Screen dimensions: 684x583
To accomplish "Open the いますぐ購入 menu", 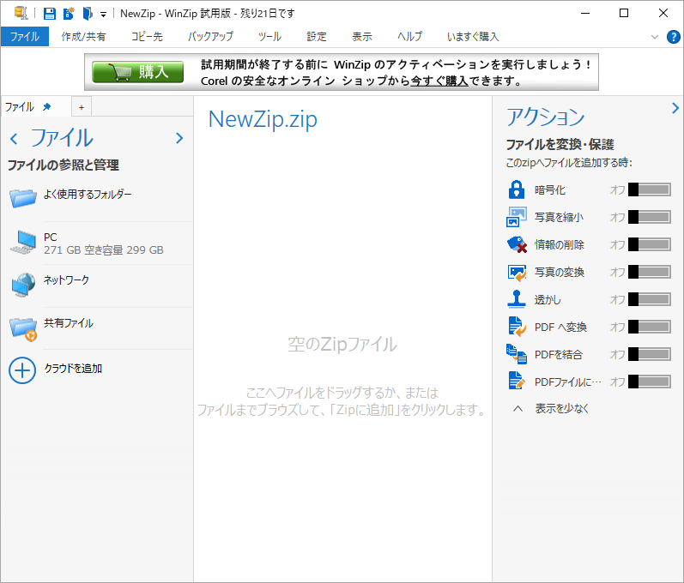I will click(473, 37).
